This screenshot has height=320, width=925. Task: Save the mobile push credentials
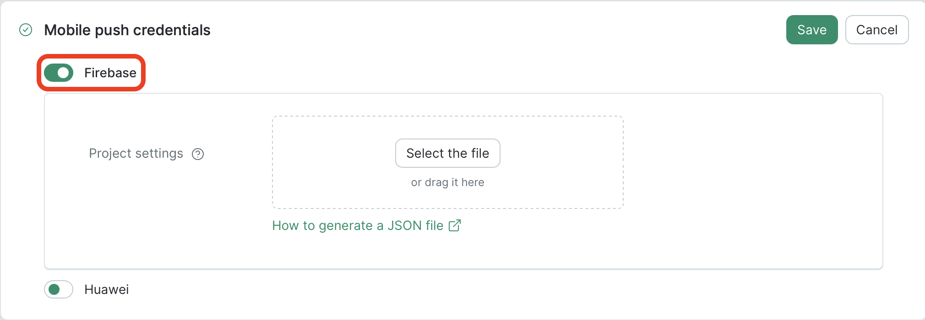(x=812, y=30)
